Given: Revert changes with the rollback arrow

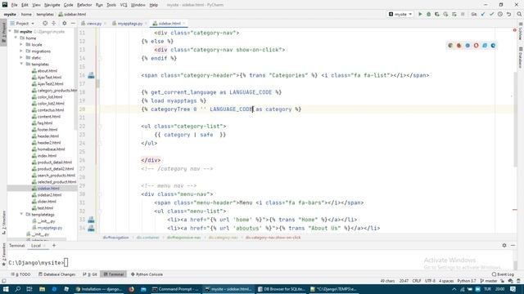Looking at the screenshot, I should pos(508,15).
